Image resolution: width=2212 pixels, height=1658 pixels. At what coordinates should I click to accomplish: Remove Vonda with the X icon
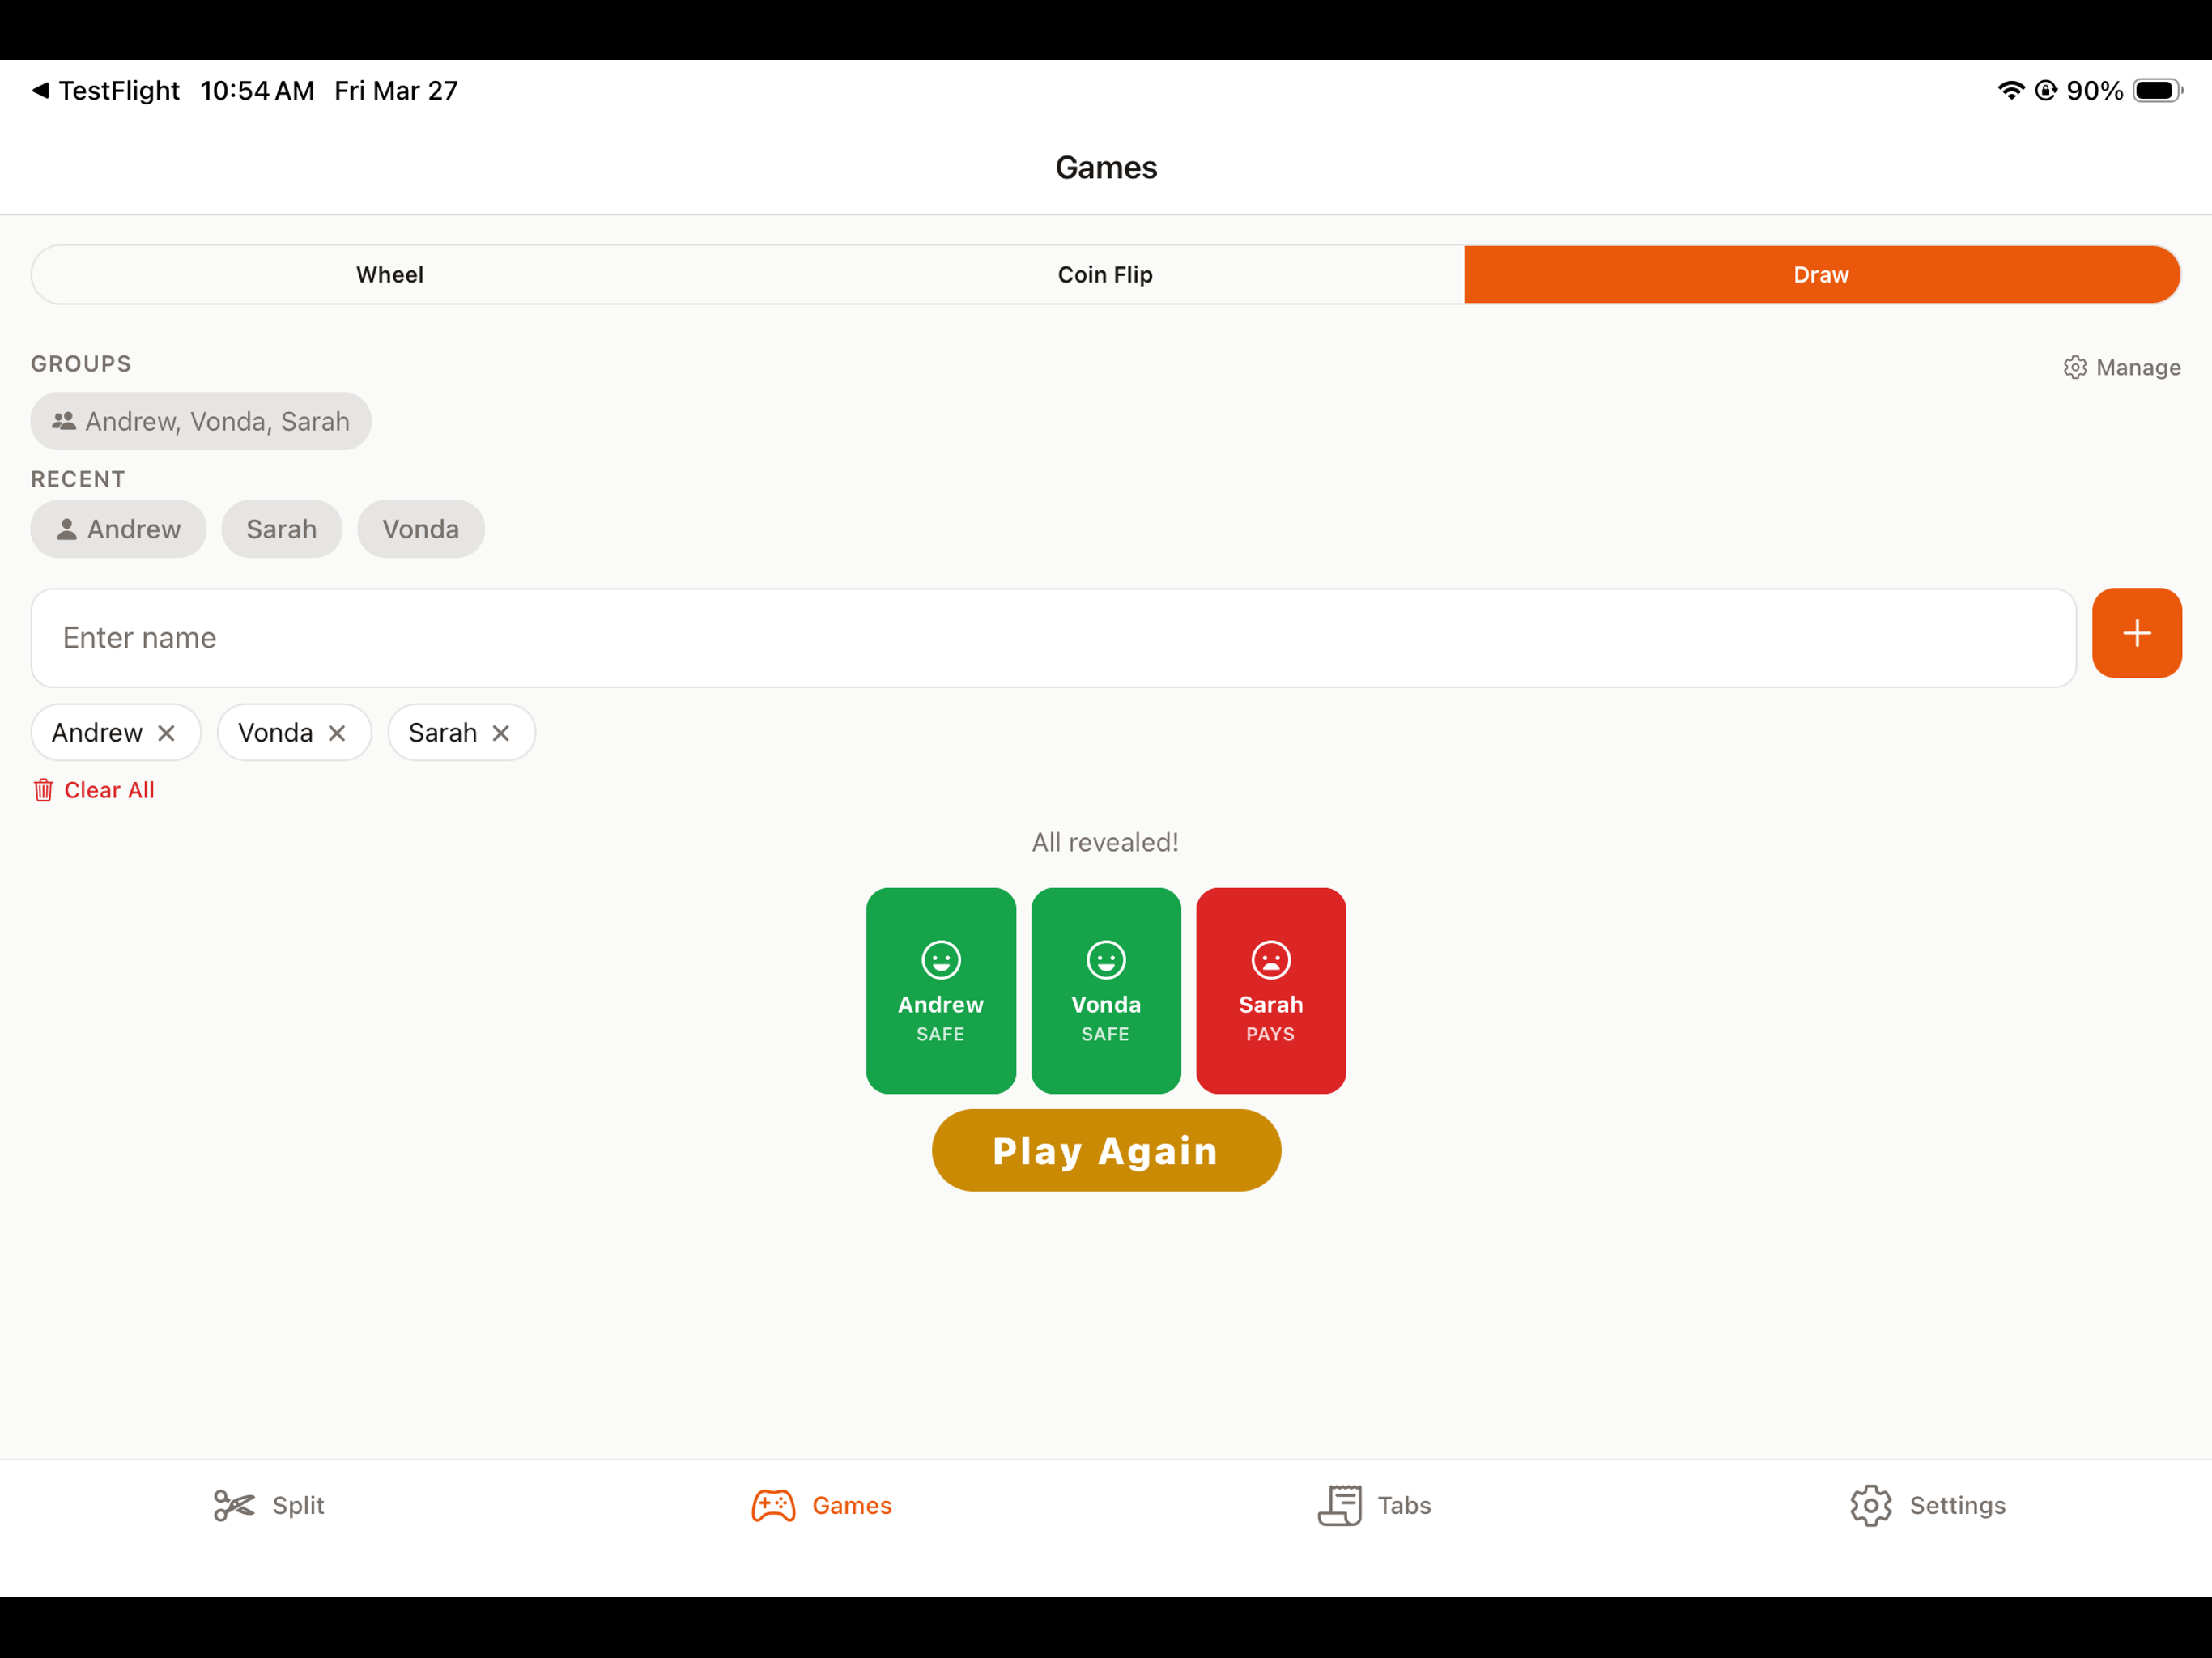[337, 733]
